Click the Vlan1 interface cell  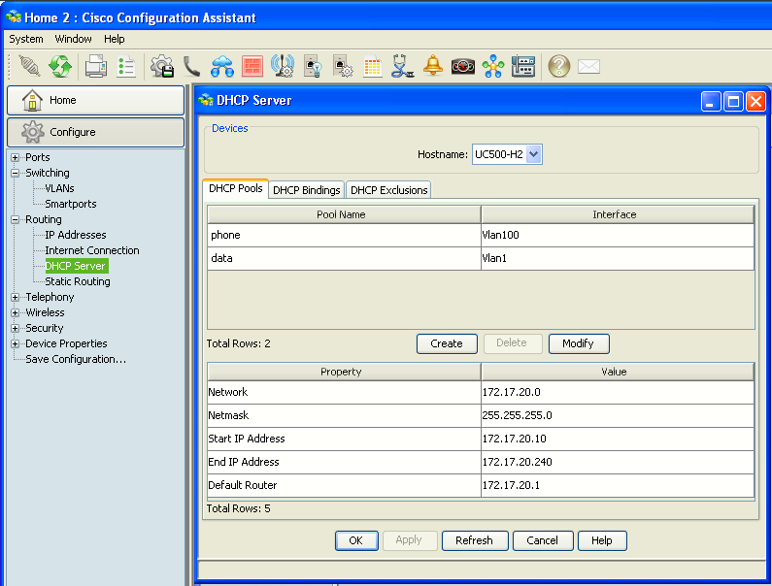[618, 258]
